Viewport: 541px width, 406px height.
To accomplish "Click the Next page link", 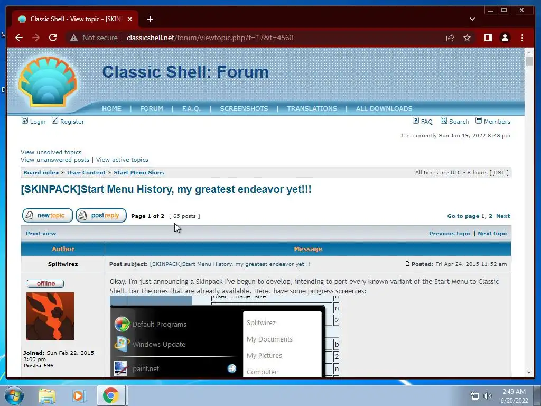I will click(503, 216).
